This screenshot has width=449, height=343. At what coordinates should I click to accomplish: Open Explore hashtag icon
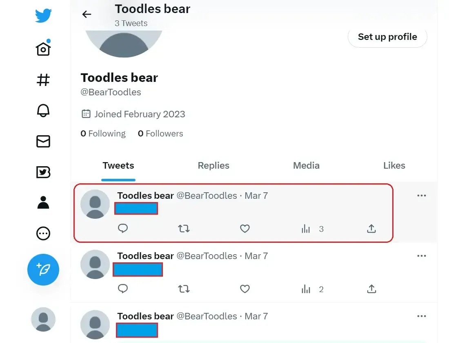[43, 79]
